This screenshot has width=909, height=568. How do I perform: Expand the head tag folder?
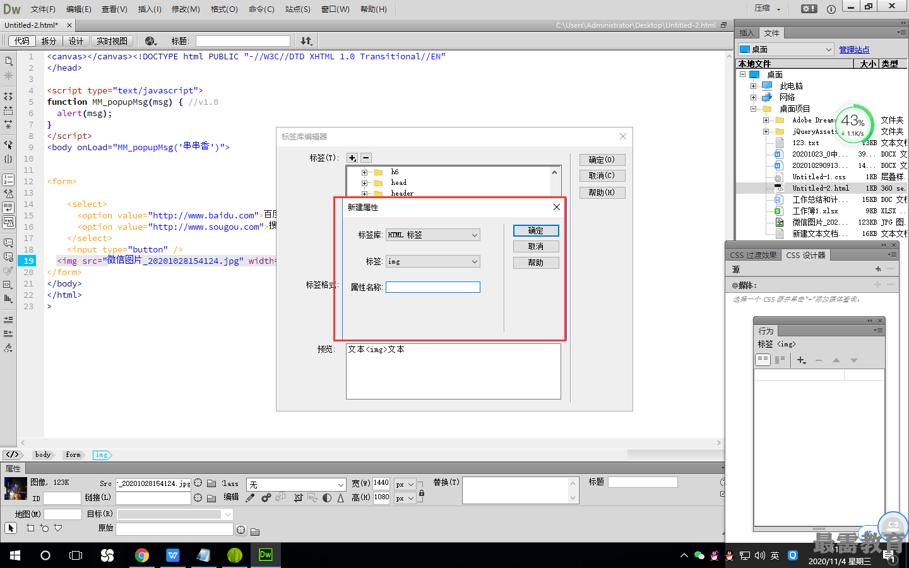364,183
